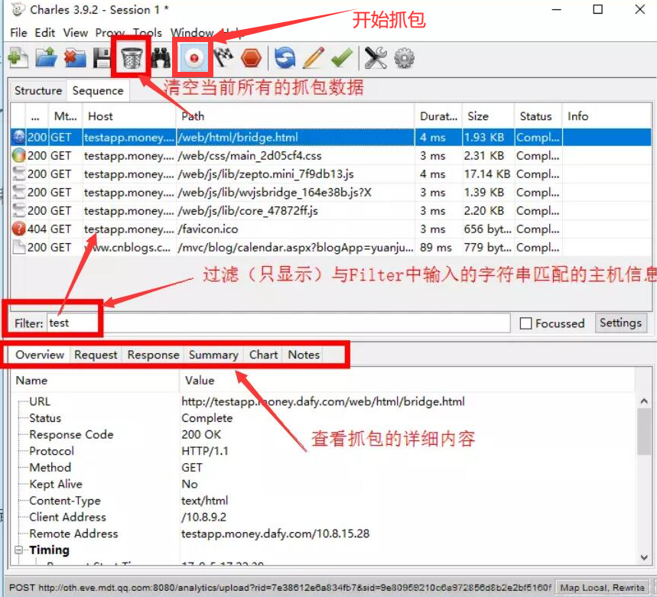Screen dimensions: 657x597
Task: Sort by the Path column header
Action: [x=295, y=116]
